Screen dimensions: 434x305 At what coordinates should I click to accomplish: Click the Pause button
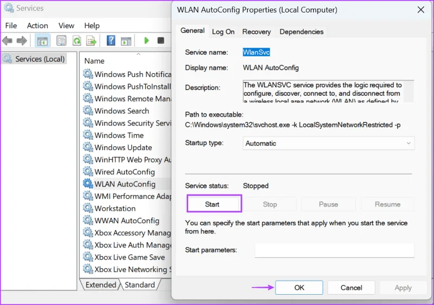pyautogui.click(x=329, y=204)
